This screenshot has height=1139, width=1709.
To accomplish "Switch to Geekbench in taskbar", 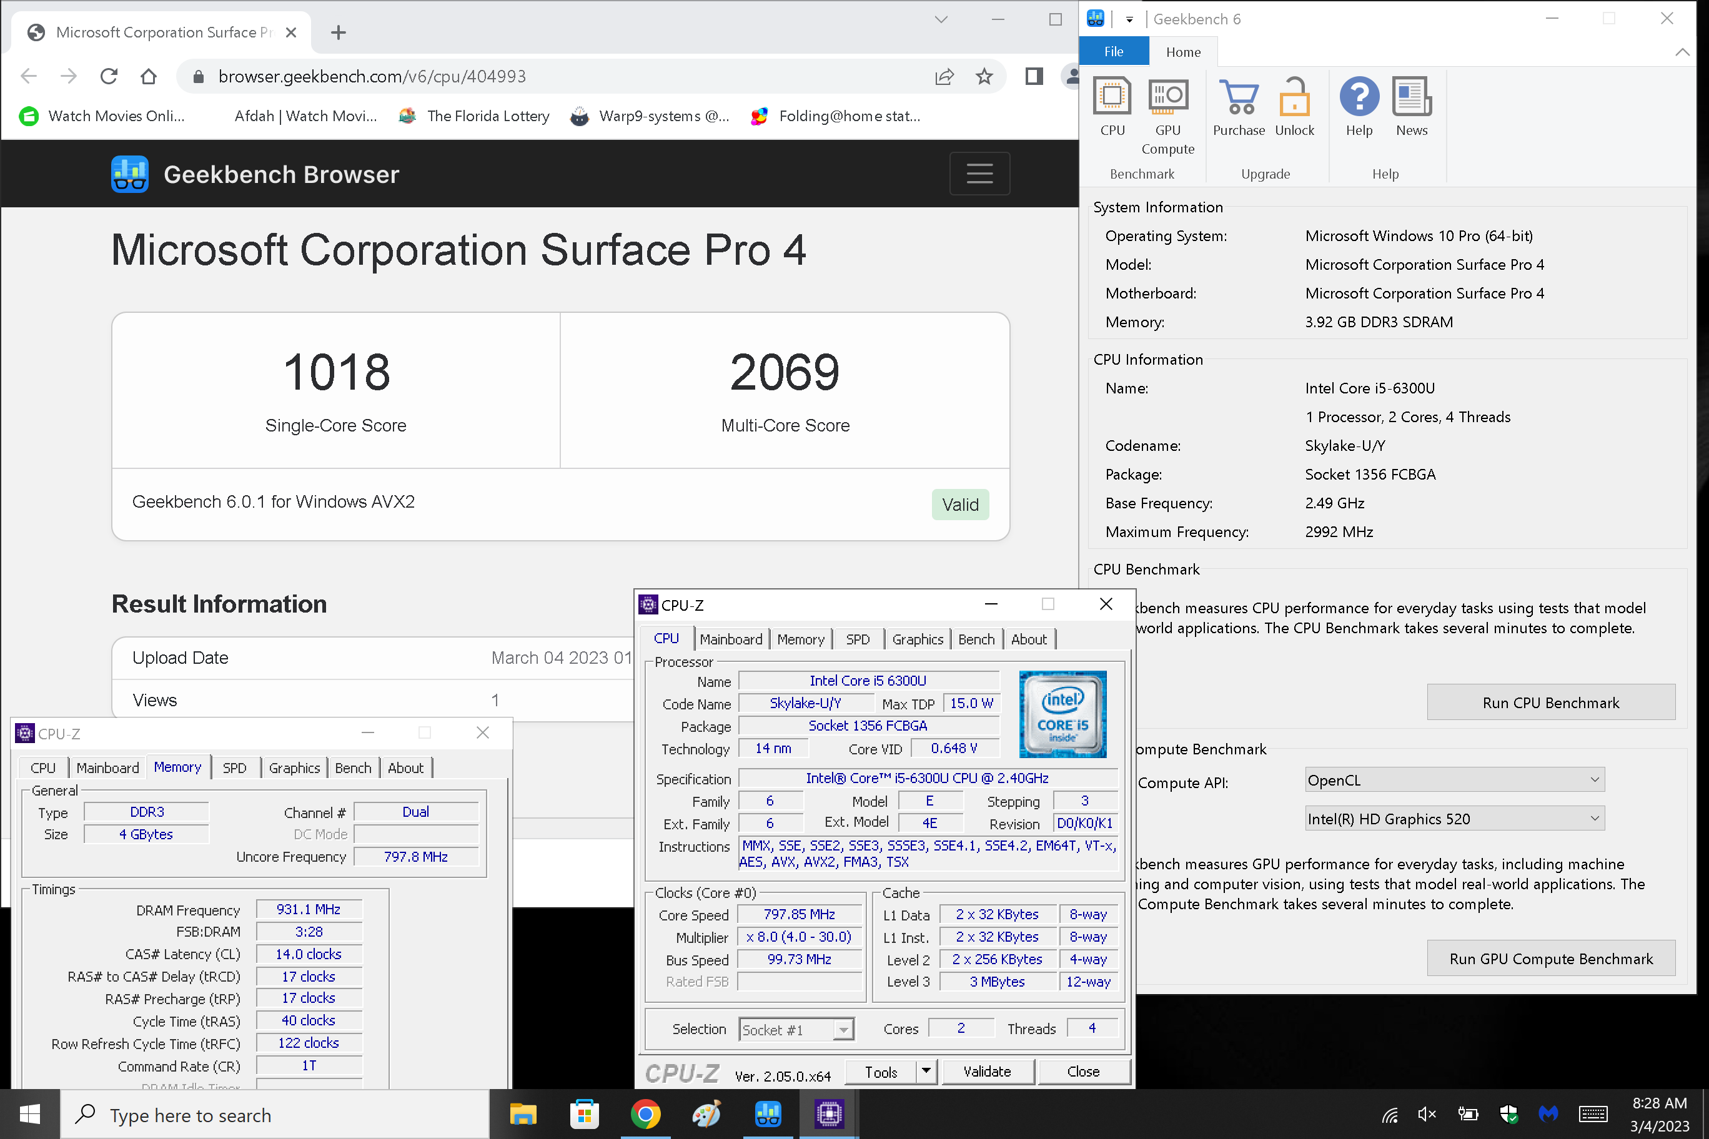I will click(x=767, y=1113).
